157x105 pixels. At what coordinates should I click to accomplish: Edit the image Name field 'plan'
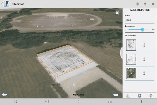click(134, 20)
